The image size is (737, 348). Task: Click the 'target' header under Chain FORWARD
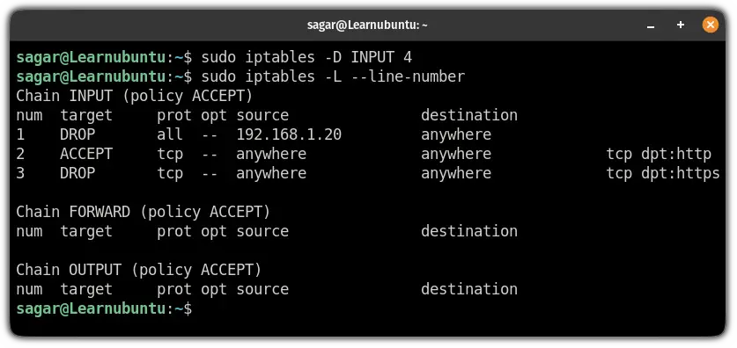[x=86, y=231]
